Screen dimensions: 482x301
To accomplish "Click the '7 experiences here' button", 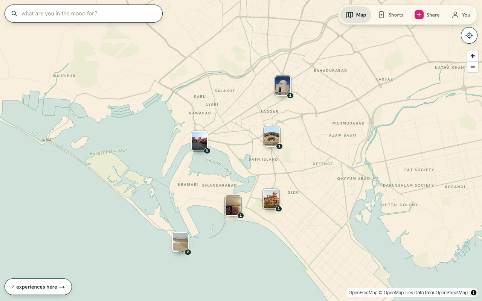I will (x=38, y=287).
